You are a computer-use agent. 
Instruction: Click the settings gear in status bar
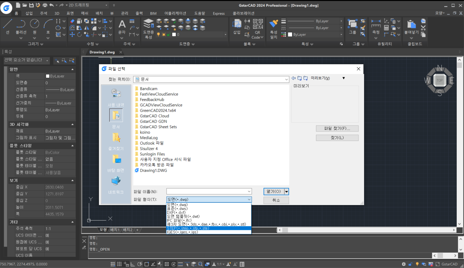[x=404, y=264]
